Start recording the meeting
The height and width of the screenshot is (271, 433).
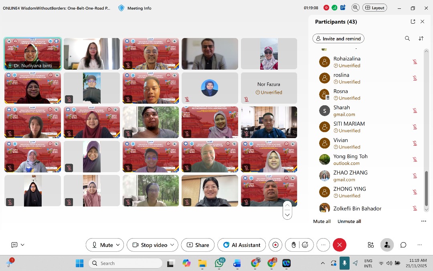275,245
